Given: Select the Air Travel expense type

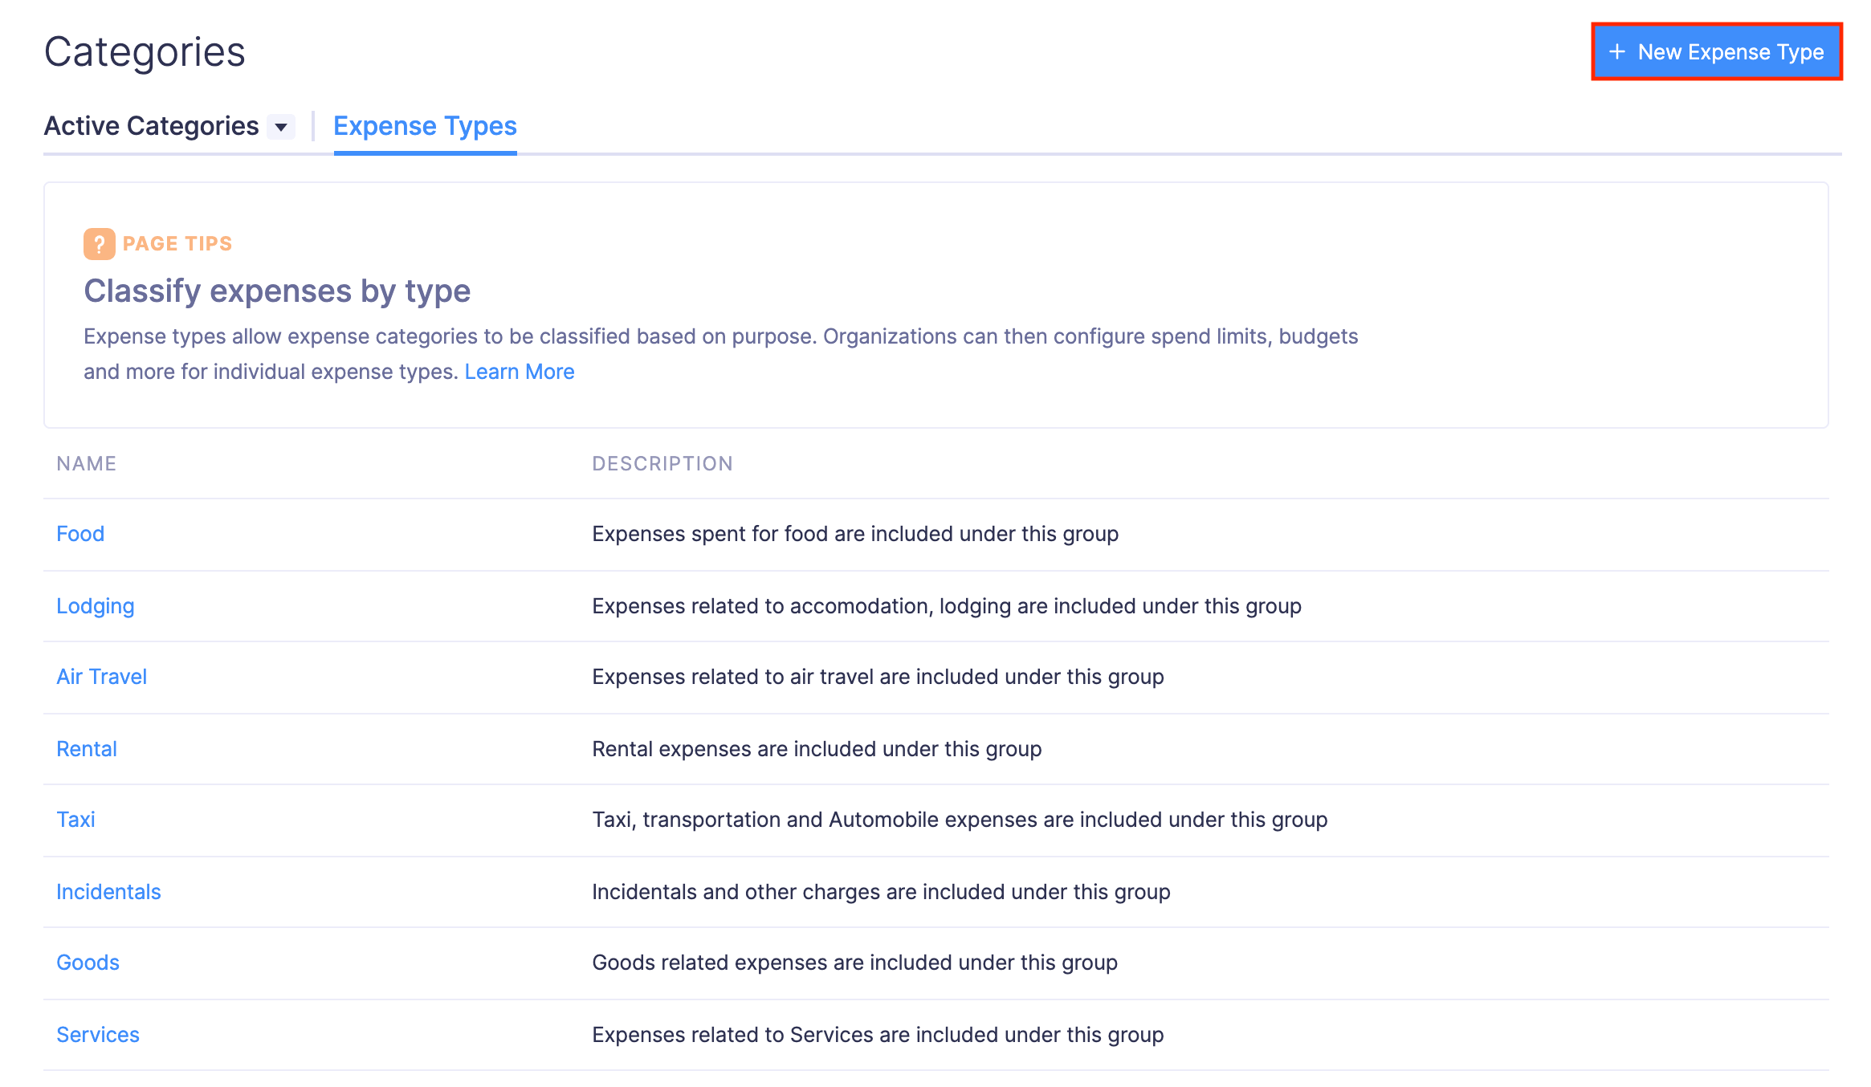Looking at the screenshot, I should (102, 676).
